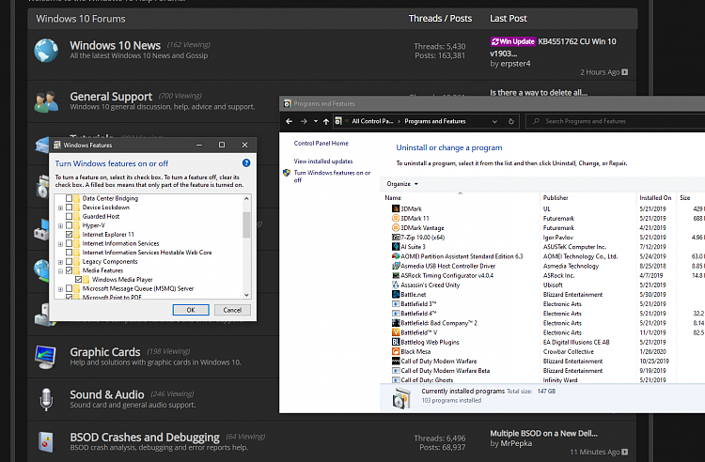
Task: Click the BSOD Crashes and Debugging icon
Action: pos(46,441)
